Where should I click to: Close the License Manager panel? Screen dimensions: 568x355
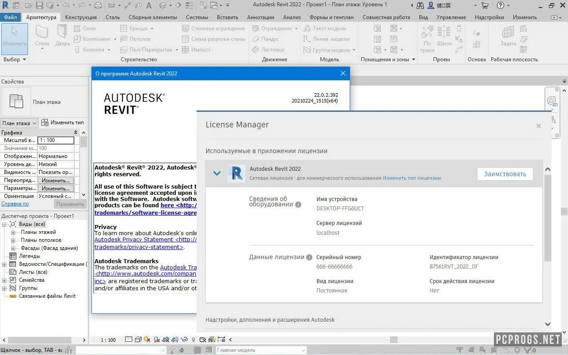click(538, 126)
